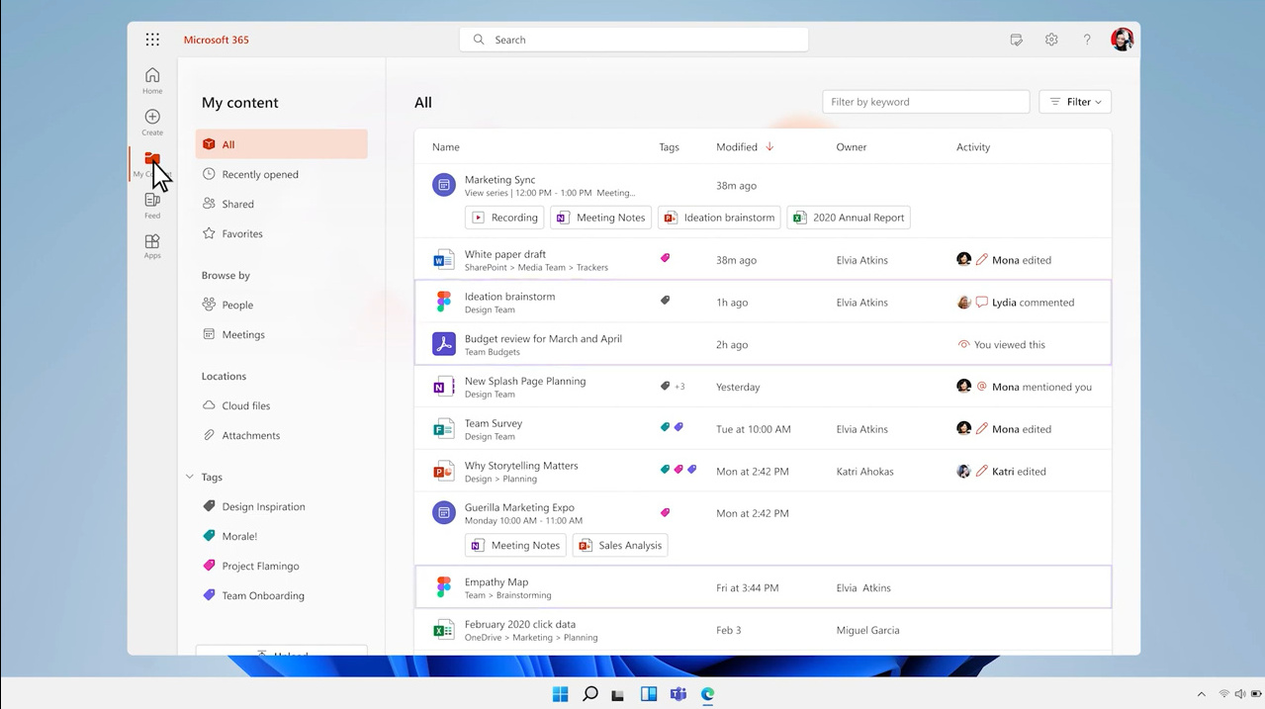Launch Microsoft Teams from the taskbar
This screenshot has height=709, width=1265.
[x=678, y=694]
